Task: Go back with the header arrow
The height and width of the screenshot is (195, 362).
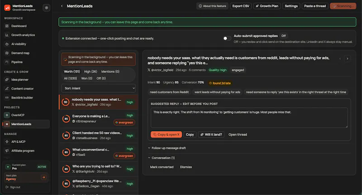Action: pos(62,6)
